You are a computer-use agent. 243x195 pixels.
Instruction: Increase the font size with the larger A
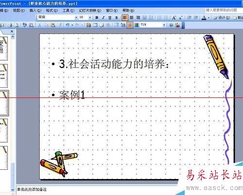pos(174,17)
